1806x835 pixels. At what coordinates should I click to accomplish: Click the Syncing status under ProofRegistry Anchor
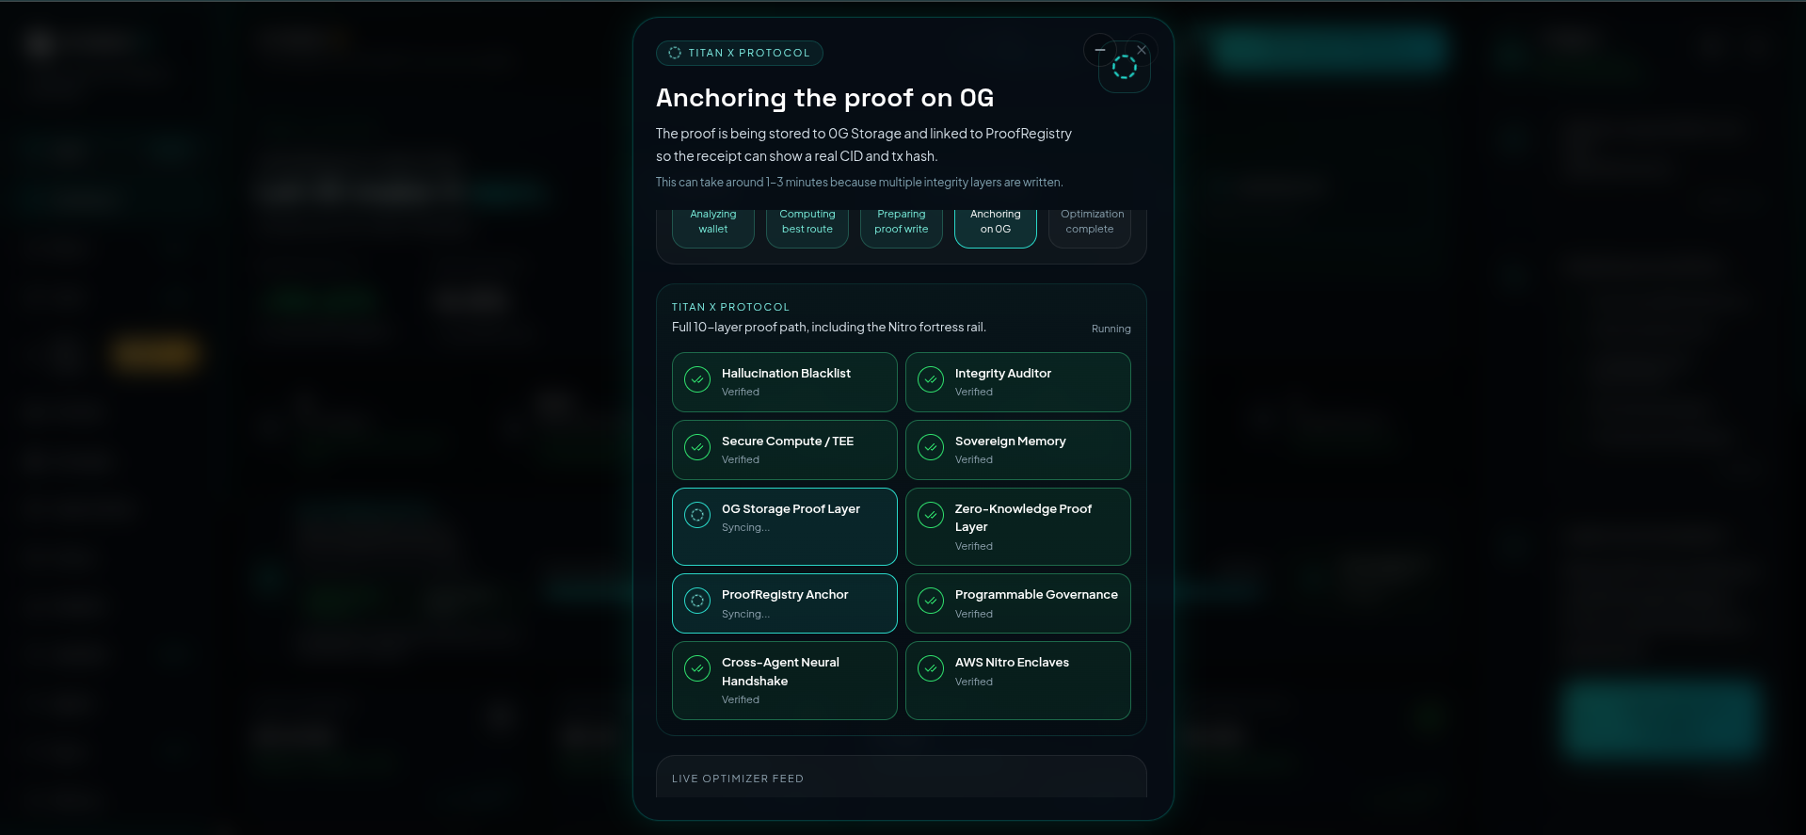point(745,614)
